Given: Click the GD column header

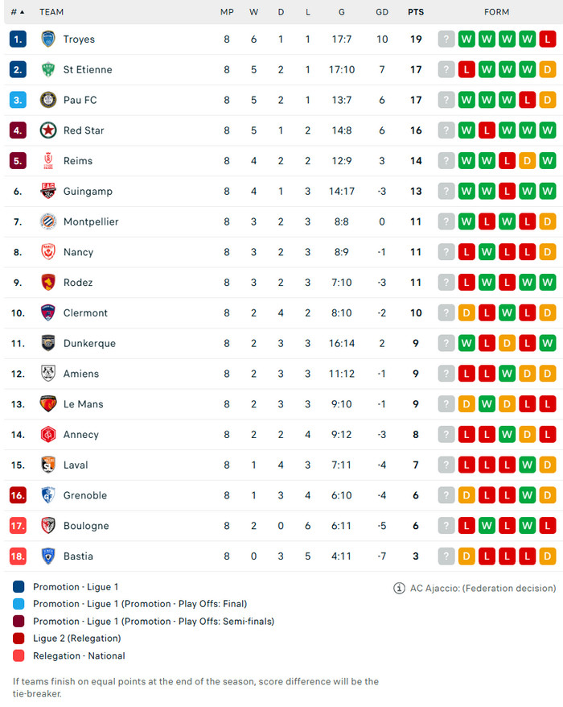Looking at the screenshot, I should (382, 12).
